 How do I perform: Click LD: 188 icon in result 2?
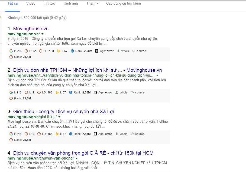[x=39, y=92]
